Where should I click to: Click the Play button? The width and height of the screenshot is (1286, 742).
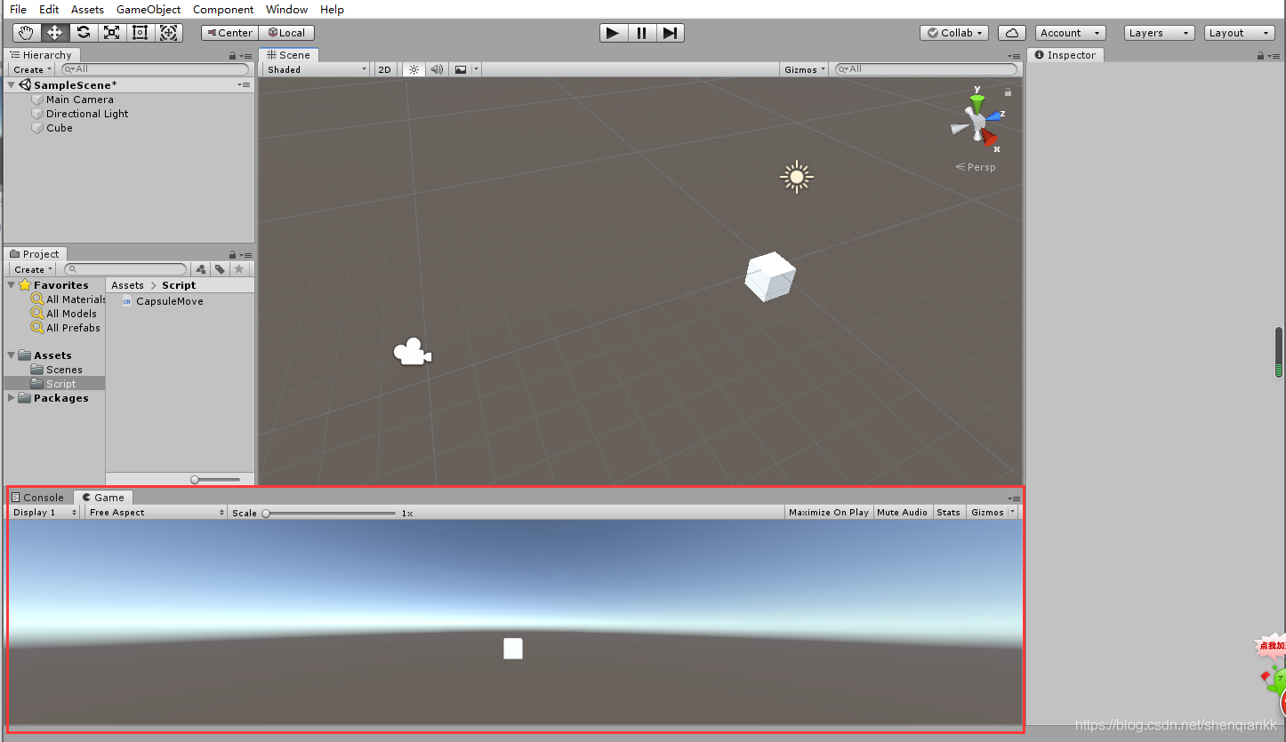tap(613, 33)
